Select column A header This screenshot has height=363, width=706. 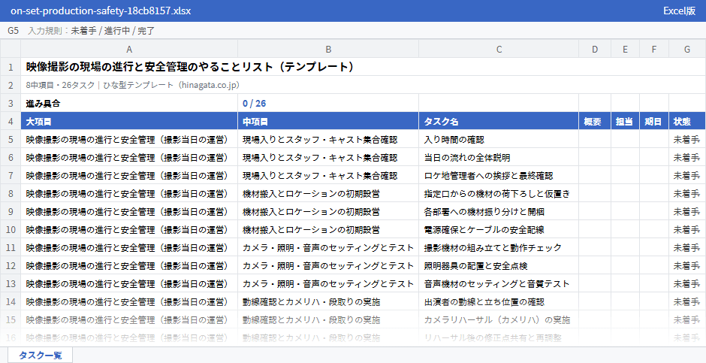[x=129, y=49]
